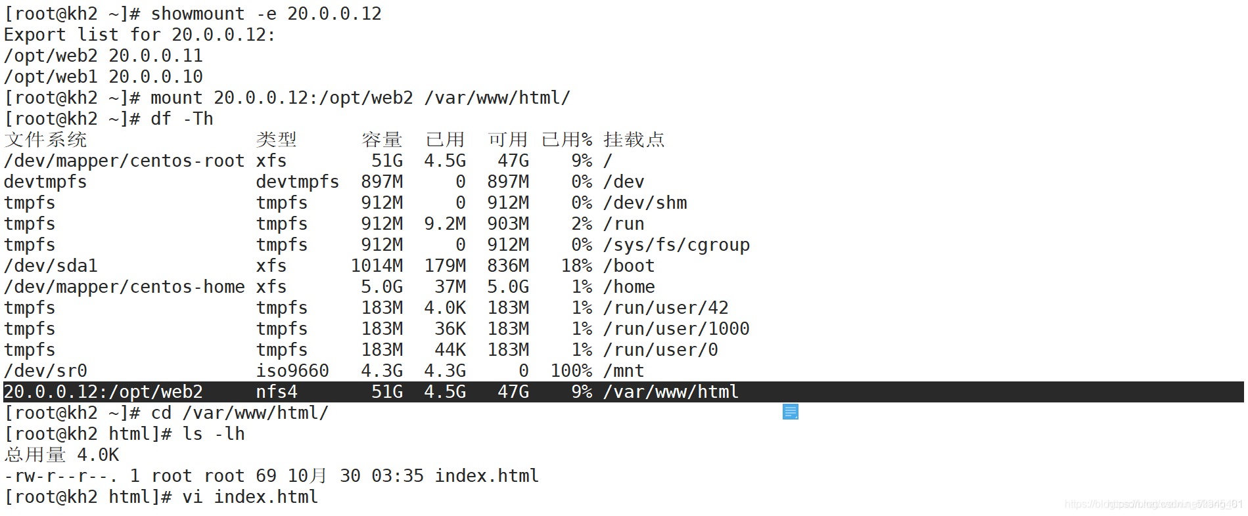
Task: Click the '/opt/web1 20.0.0.10' export line
Action: 103,77
